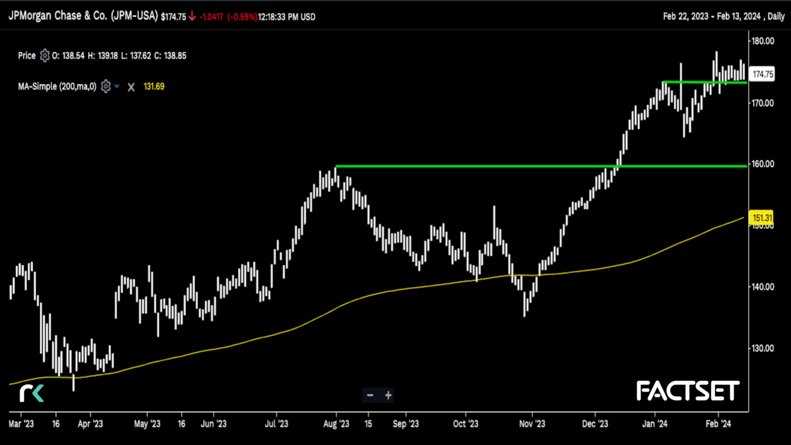Remove the MA-Simple indicator with X
791x445 pixels.
click(131, 87)
